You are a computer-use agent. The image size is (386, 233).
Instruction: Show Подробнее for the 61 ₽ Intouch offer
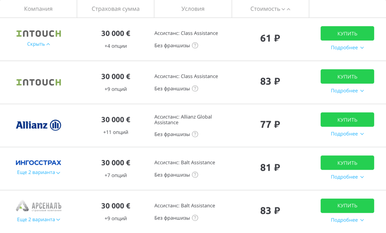pyautogui.click(x=347, y=48)
